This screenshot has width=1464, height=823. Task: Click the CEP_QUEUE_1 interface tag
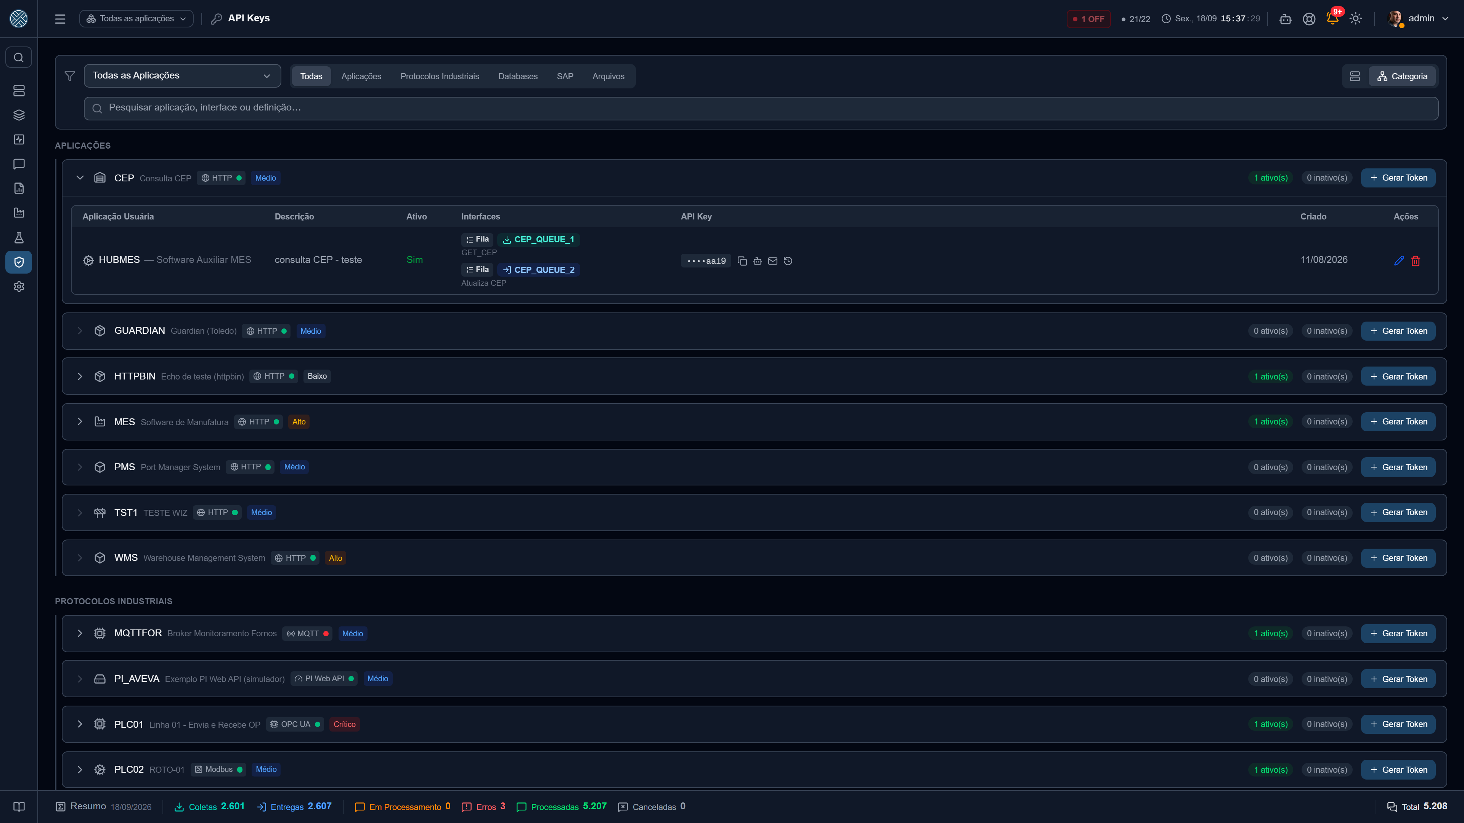[x=538, y=239]
